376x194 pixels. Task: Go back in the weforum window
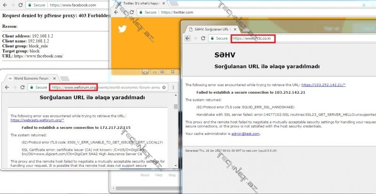(x=7, y=87)
